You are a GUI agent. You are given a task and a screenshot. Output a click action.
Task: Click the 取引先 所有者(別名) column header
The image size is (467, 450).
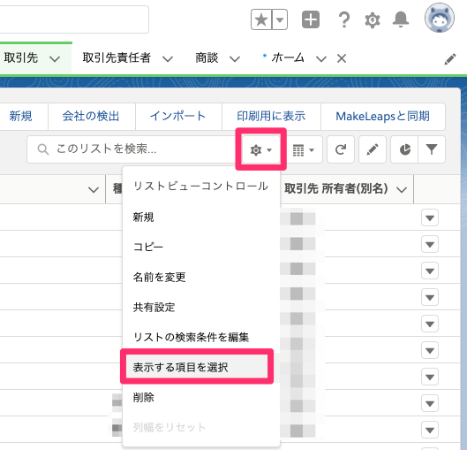click(x=336, y=189)
